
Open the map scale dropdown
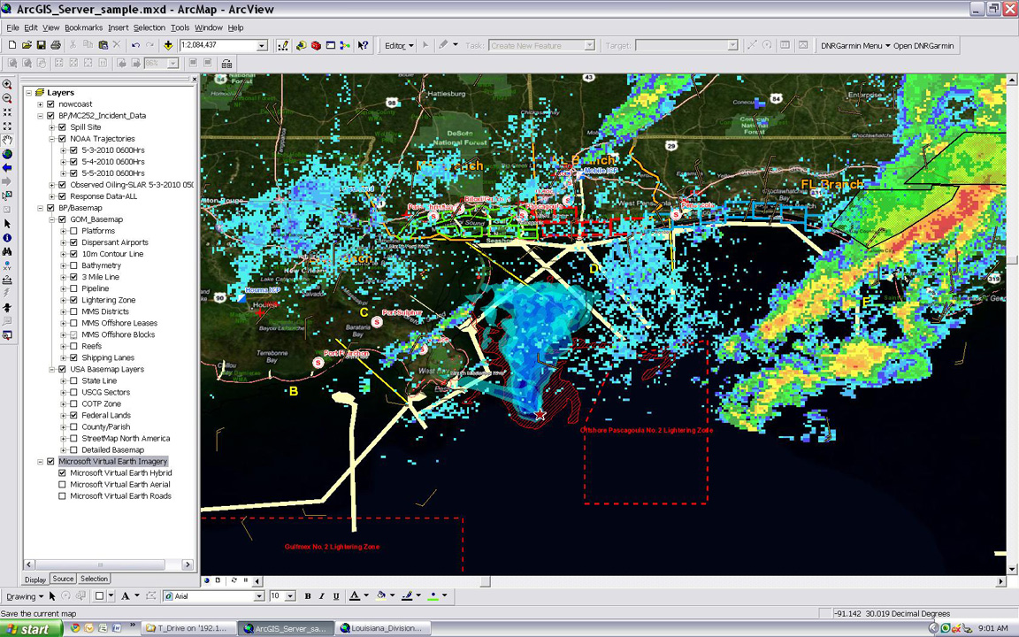click(x=262, y=45)
